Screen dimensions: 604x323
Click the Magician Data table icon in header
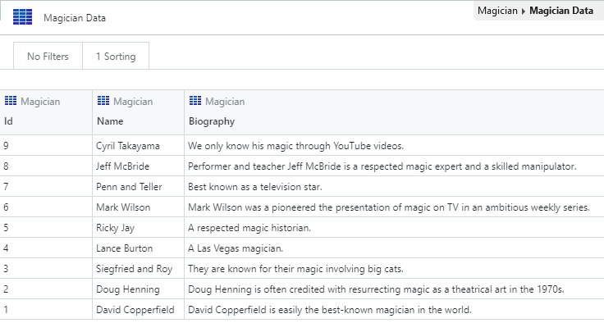click(x=22, y=18)
